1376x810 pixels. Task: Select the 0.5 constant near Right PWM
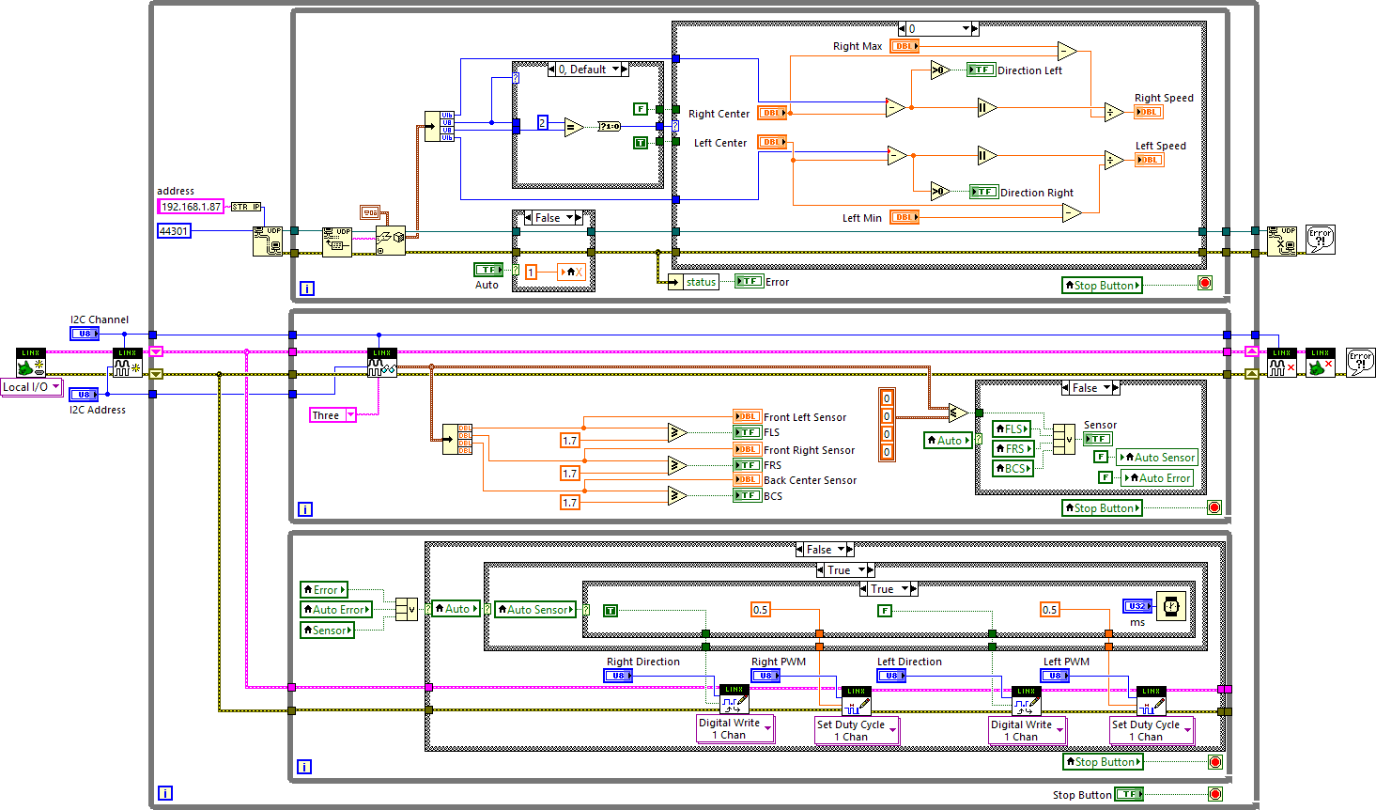click(761, 610)
